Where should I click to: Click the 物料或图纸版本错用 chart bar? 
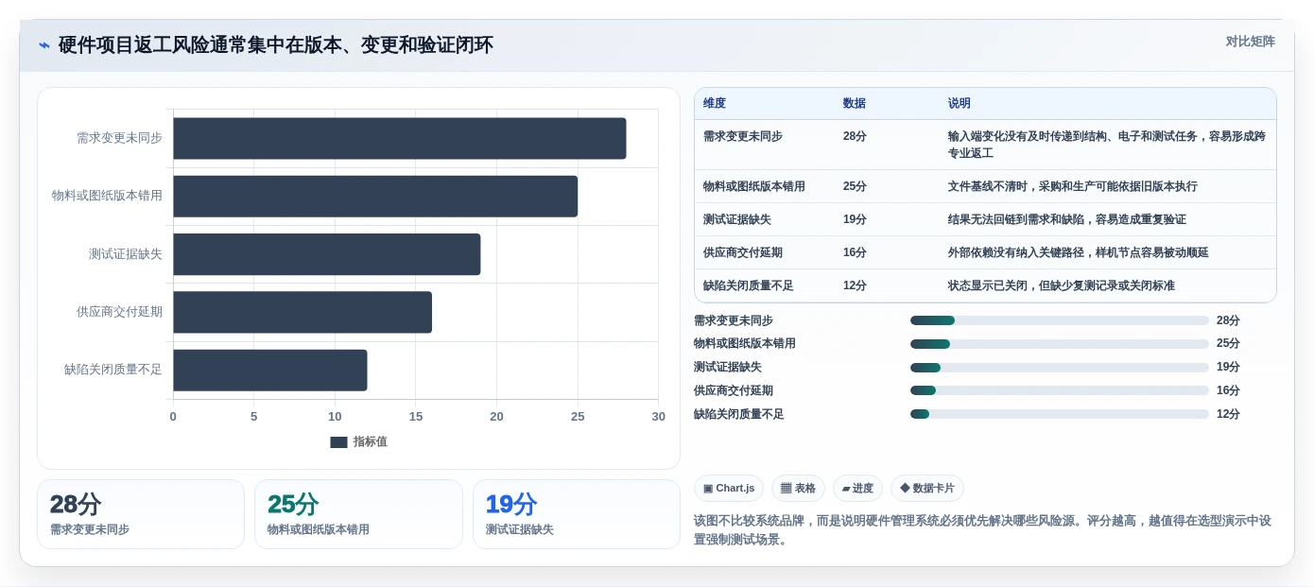(375, 196)
